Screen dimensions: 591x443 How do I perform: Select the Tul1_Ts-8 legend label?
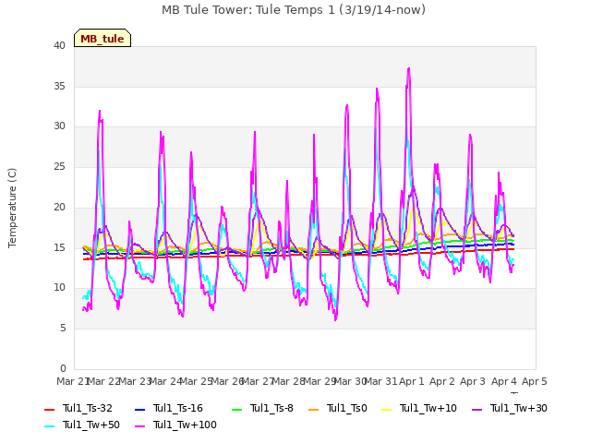tap(271, 408)
